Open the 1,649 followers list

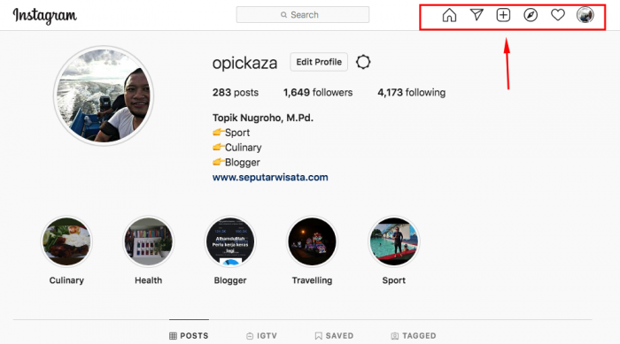pos(318,93)
